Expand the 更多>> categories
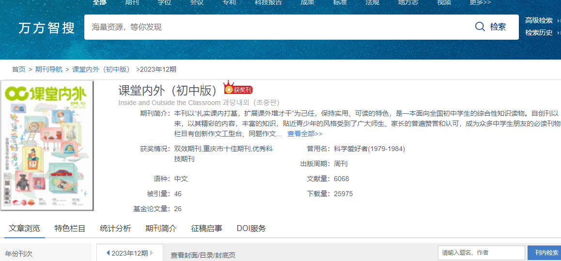This screenshot has height=261, width=561. pos(480,2)
